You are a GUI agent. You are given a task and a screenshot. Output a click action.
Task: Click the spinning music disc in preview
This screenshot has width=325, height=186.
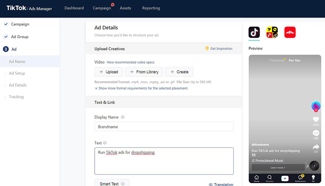pos(314,166)
